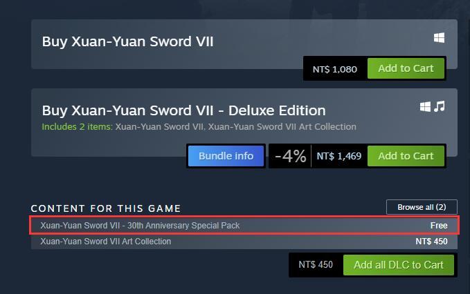Open Xuan-Yuan Sword VII Art Collection DLC row
470x294 pixels.
coord(244,242)
